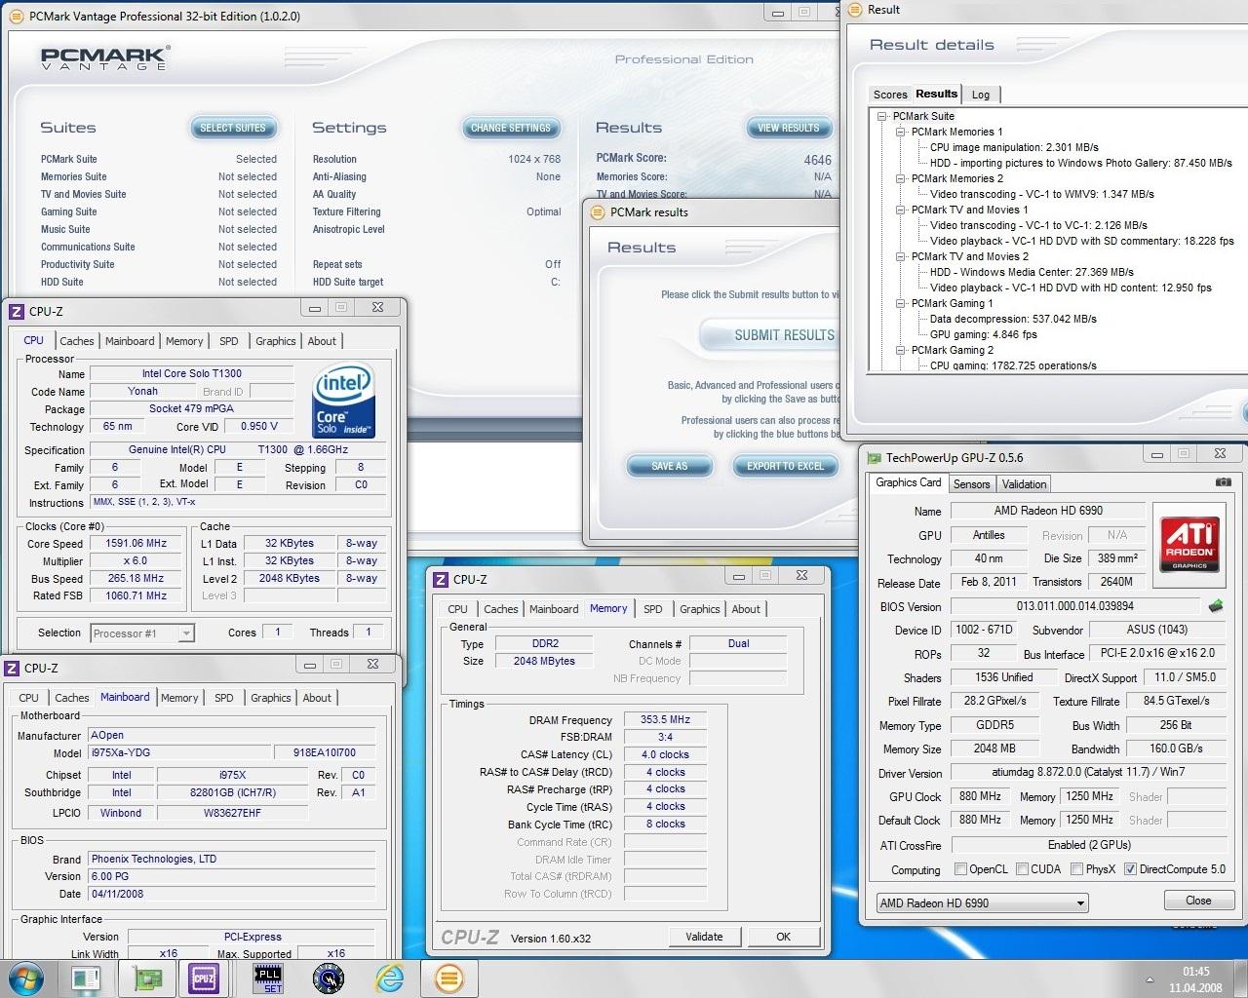Switch to the CPU-Z purple taskbar icon
This screenshot has width=1248, height=998.
pyautogui.click(x=204, y=978)
